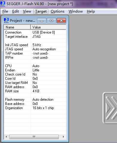Select the Target interface row

16,37
